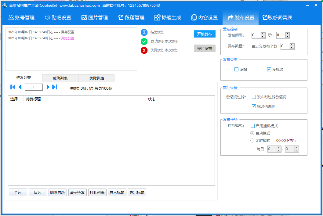
Task: Switch to the 待发列表 pending list tab
Action: click(x=24, y=78)
